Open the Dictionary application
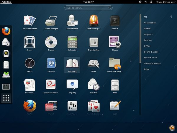Screen dimensions: 177x133 (x=72, y=65)
